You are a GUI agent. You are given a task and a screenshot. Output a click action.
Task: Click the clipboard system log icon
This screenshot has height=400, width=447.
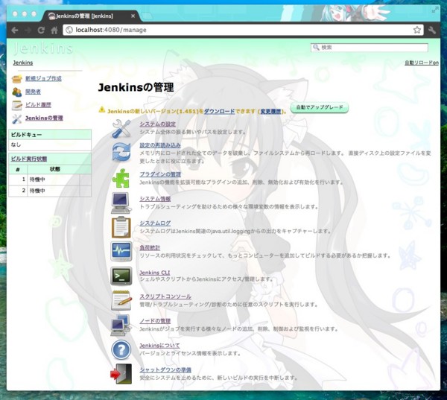click(x=121, y=227)
